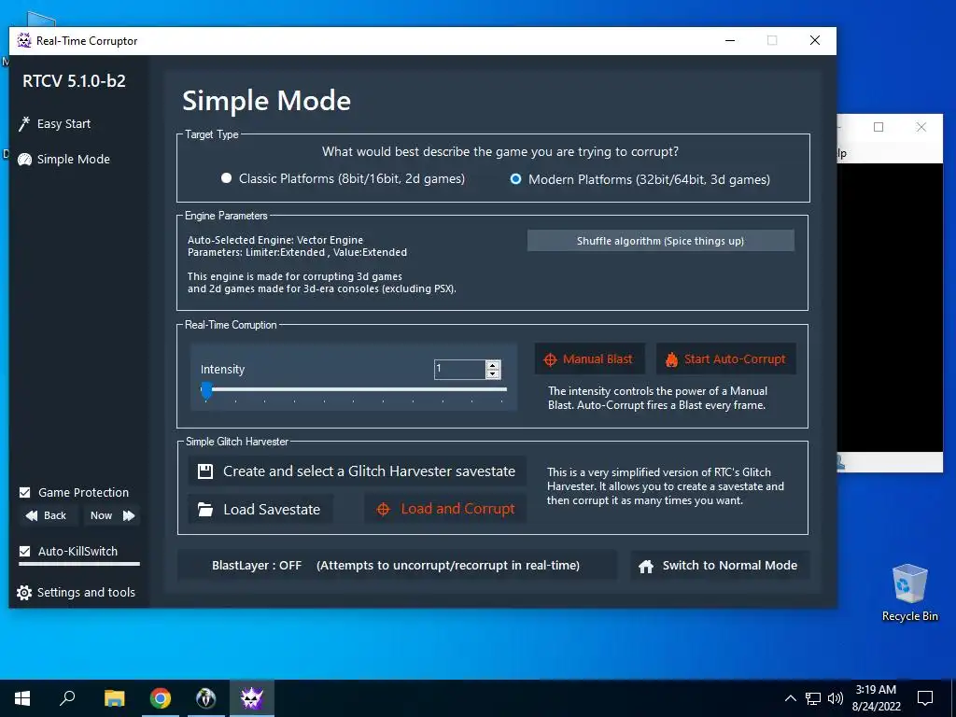Click the forward arrows icon beside Now

(129, 515)
